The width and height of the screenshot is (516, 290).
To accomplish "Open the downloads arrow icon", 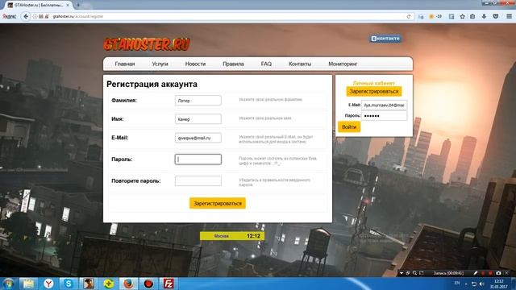I will pyautogui.click(x=484, y=16).
